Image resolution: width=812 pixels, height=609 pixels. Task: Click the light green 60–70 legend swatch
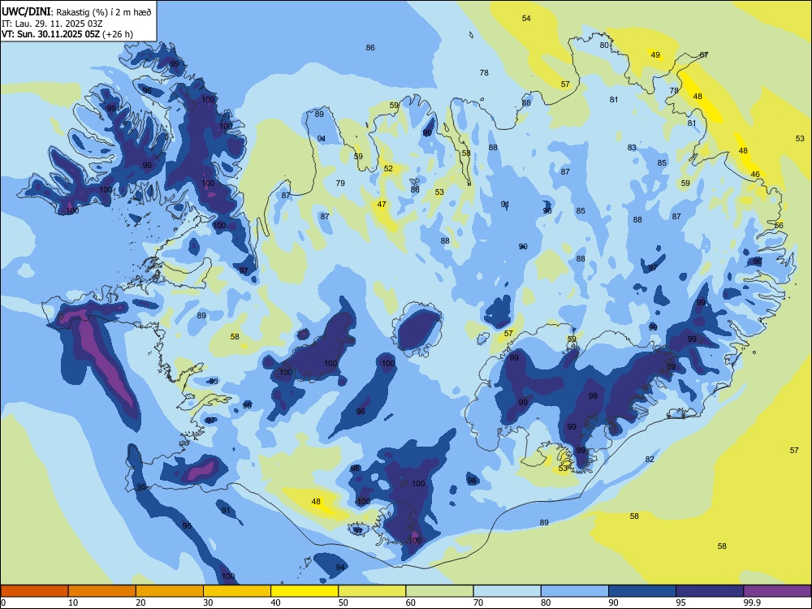click(x=439, y=591)
